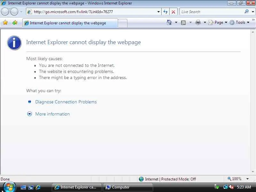
Task: Click the Back navigation button
Action: pyautogui.click(x=5, y=12)
